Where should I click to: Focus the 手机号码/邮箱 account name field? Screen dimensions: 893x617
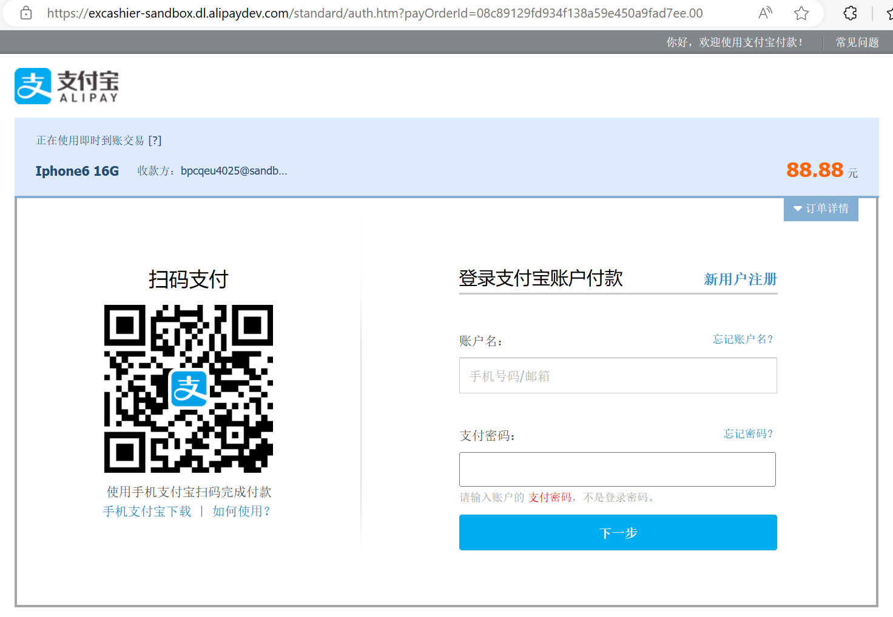618,376
